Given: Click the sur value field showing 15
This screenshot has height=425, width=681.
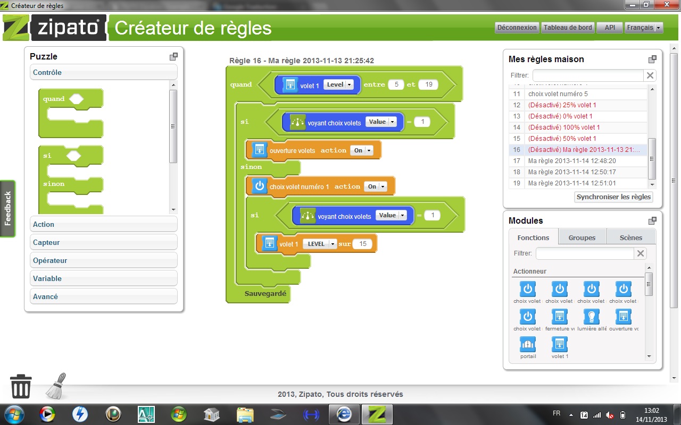Looking at the screenshot, I should (363, 244).
